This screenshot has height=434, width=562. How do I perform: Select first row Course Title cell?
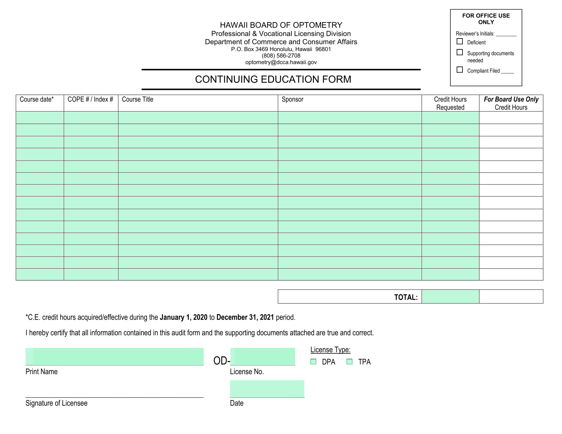click(x=198, y=118)
